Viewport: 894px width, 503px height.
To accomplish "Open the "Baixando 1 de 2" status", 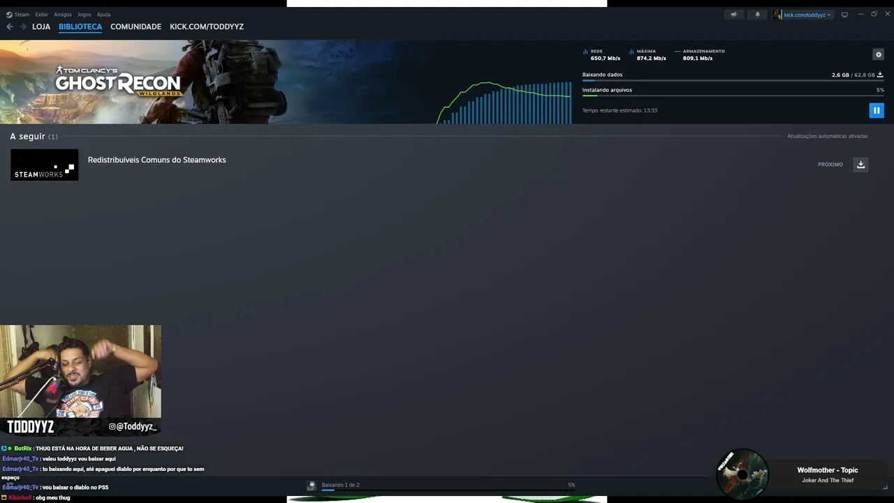I will pos(341,485).
